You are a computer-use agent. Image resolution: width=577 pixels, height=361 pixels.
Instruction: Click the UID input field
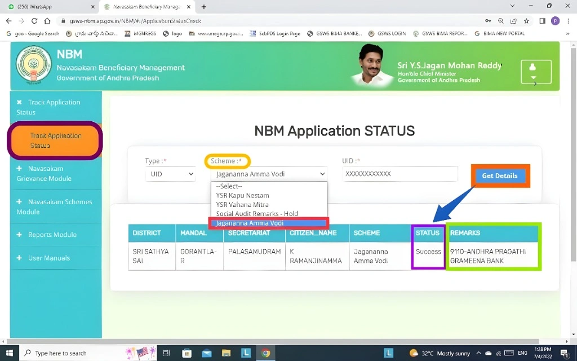400,174
